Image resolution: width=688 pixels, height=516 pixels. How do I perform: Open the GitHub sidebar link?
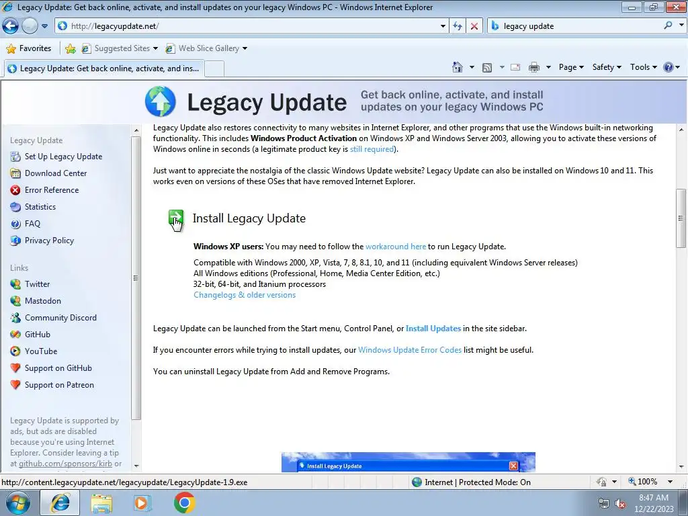click(x=38, y=335)
